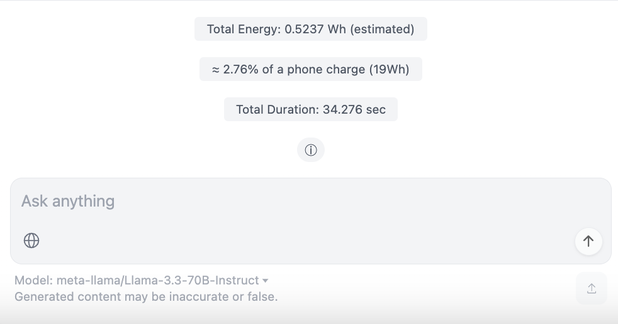Expand the model selector dropdown arrow

point(266,281)
